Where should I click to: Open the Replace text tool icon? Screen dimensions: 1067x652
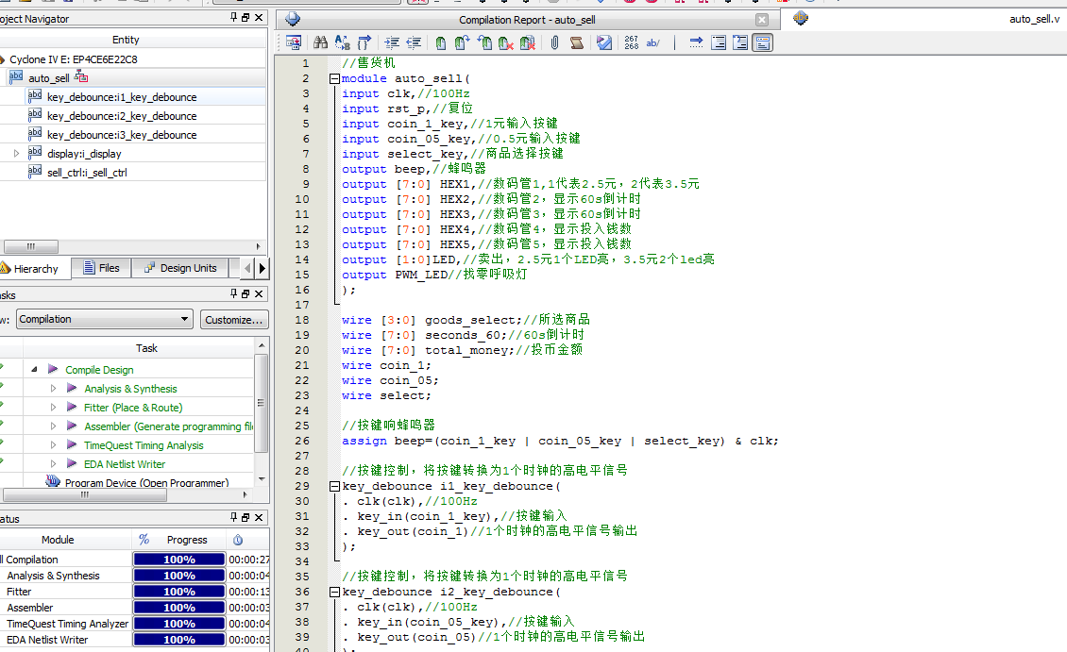[x=342, y=42]
